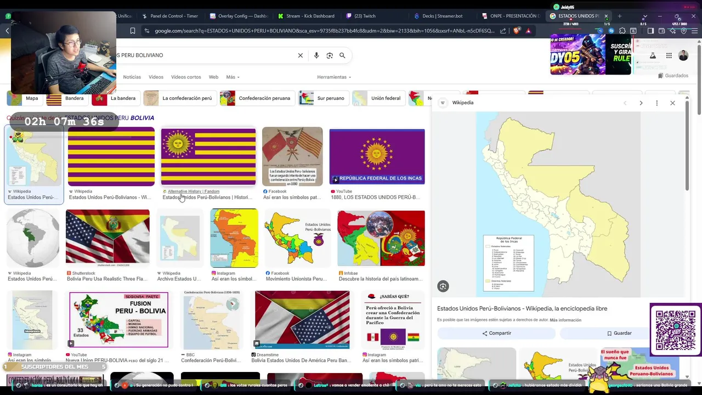
Task: Open Brave Leo AI icon
Action: click(x=673, y=31)
